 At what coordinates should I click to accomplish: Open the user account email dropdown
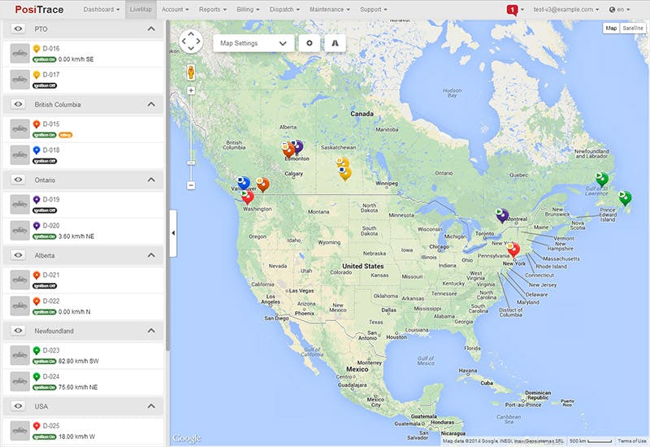[565, 10]
